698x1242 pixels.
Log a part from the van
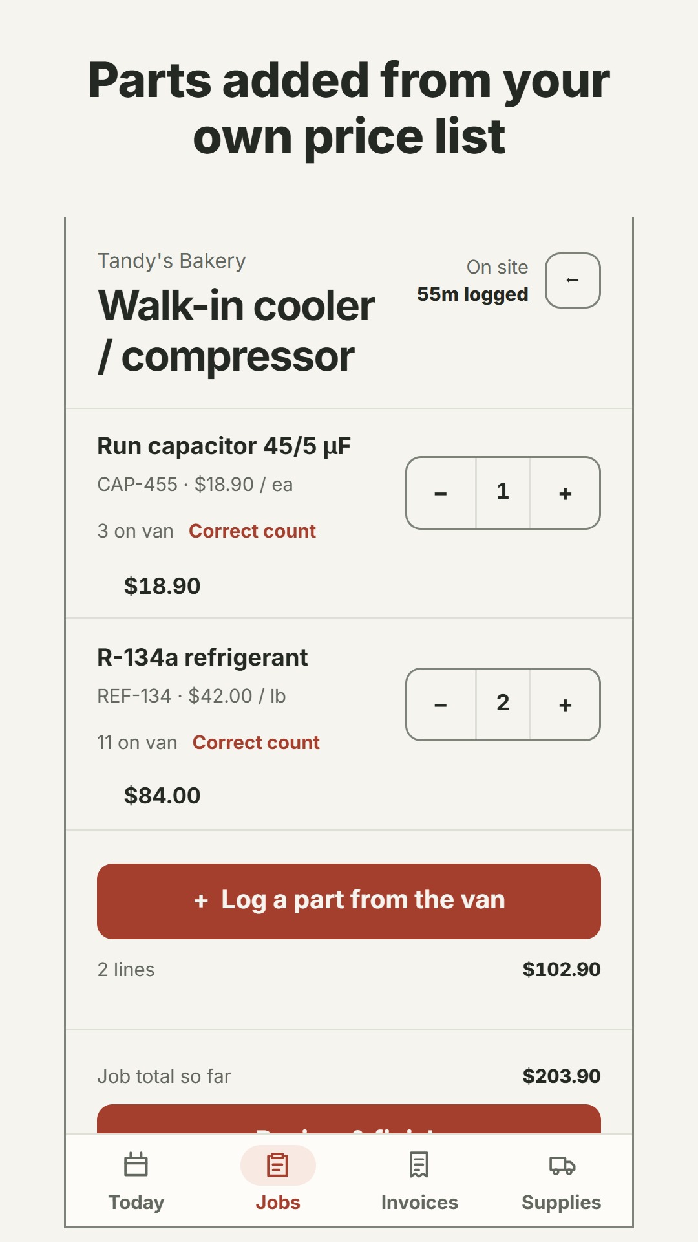(x=349, y=901)
